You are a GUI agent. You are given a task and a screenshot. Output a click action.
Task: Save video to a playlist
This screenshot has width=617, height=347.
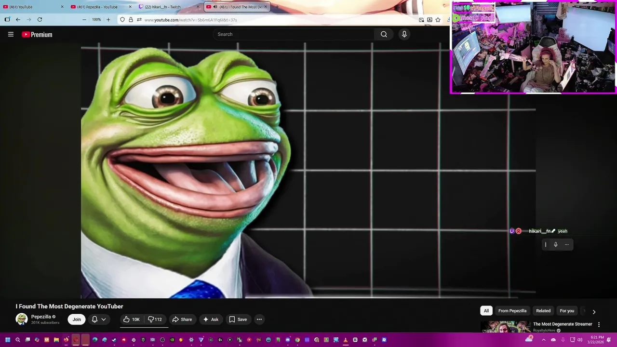[x=238, y=319]
